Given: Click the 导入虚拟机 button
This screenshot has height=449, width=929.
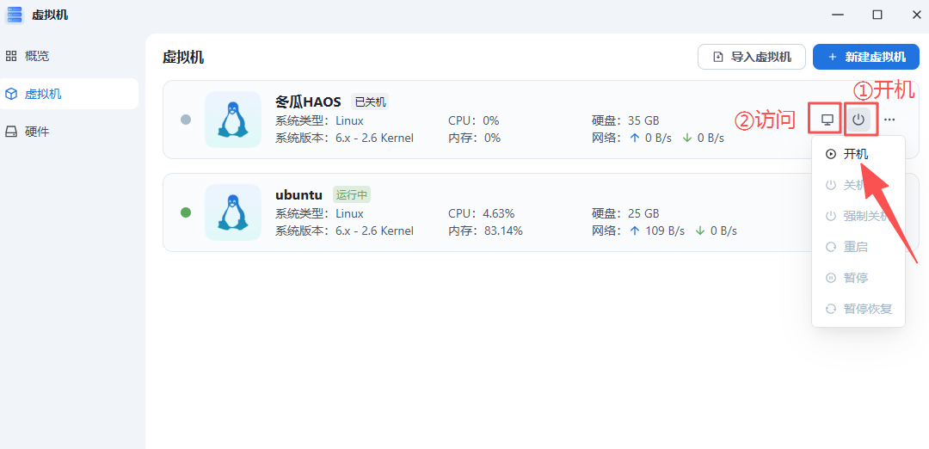Looking at the screenshot, I should [752, 57].
